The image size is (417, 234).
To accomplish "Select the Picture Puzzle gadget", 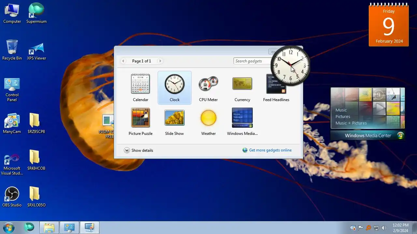I will [x=140, y=122].
